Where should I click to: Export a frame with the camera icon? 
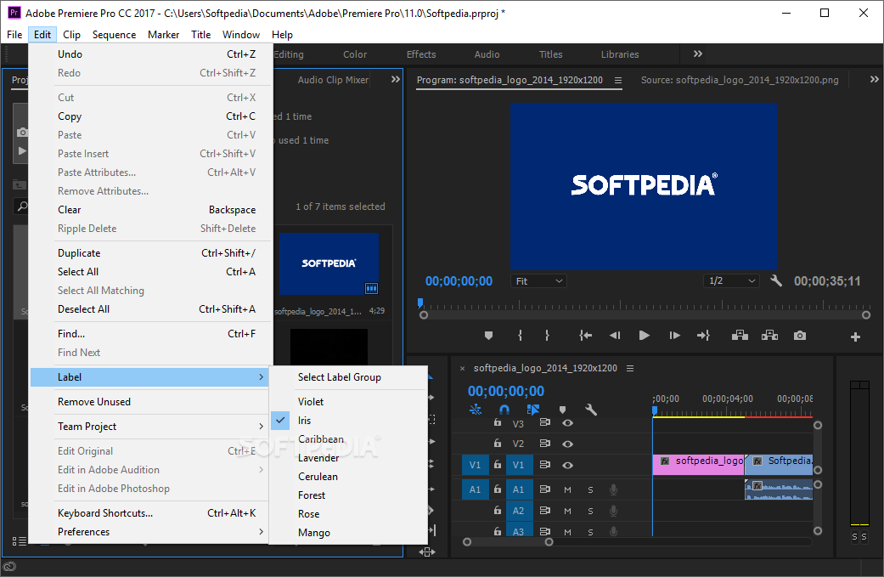[x=799, y=336]
